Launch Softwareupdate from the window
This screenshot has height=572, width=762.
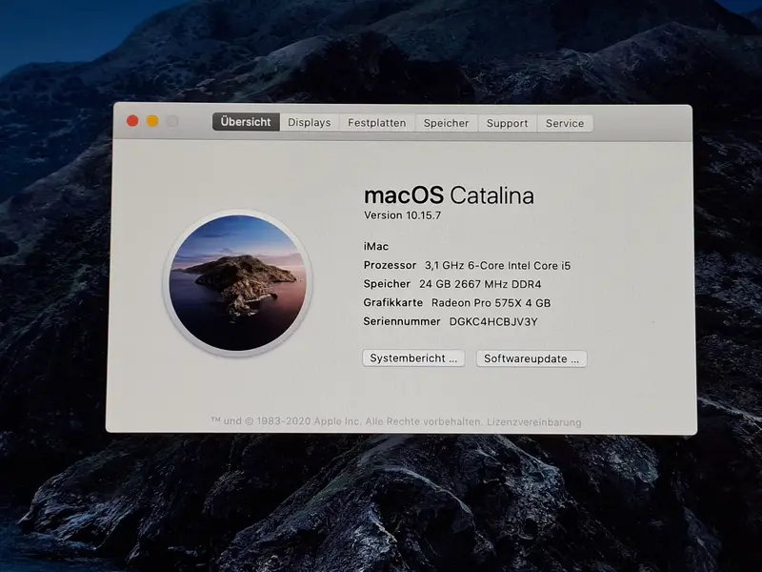pyautogui.click(x=531, y=358)
